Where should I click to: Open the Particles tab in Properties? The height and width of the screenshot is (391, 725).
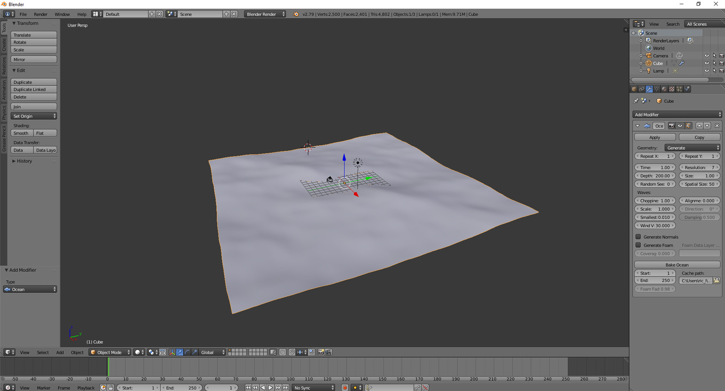coord(679,89)
